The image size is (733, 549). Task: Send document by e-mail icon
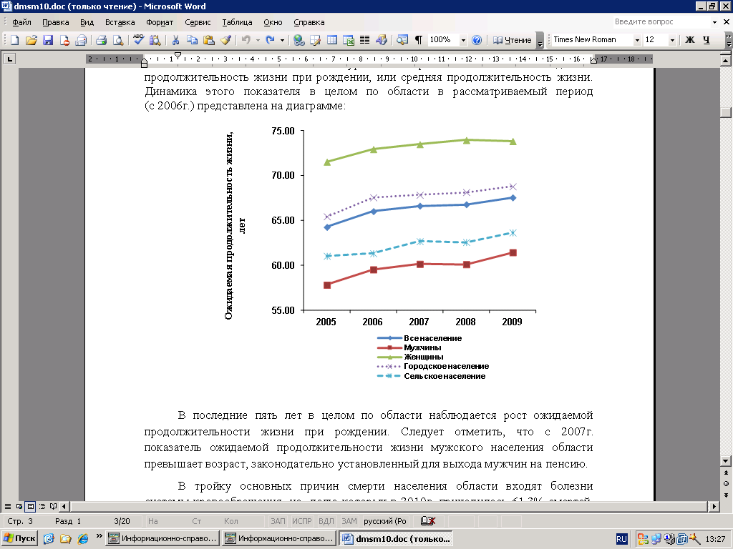coord(81,40)
